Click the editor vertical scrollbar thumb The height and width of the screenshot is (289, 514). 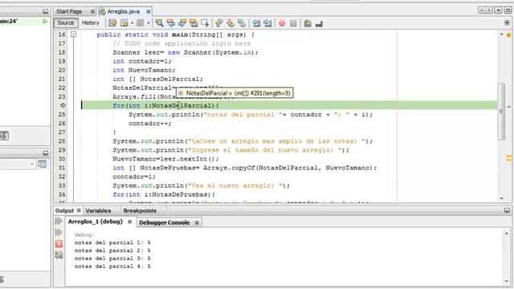click(x=501, y=112)
